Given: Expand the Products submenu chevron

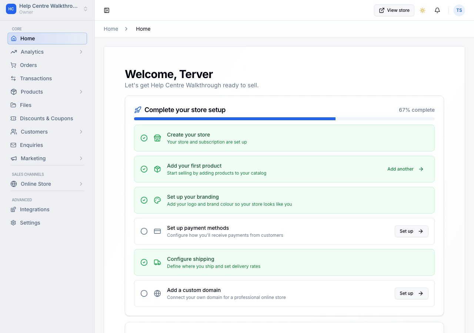Looking at the screenshot, I should [81, 92].
